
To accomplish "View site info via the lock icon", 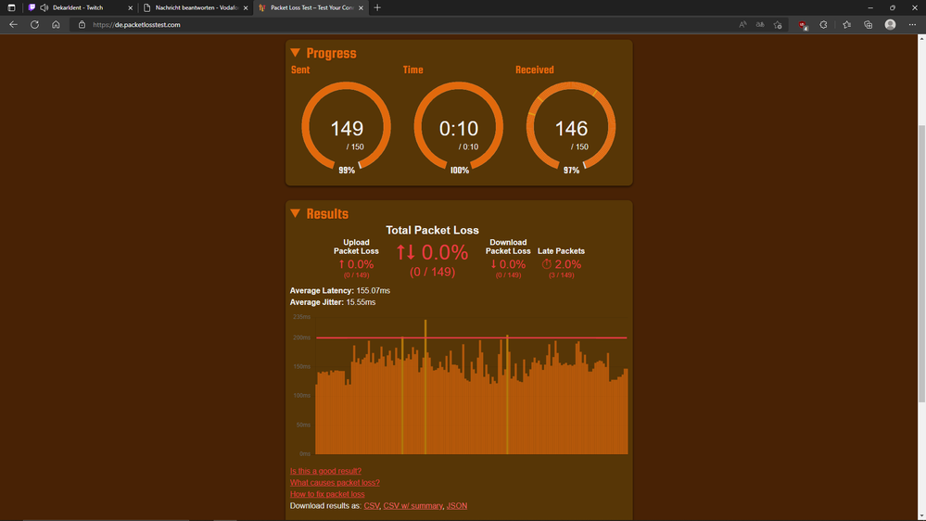I will coord(82,25).
